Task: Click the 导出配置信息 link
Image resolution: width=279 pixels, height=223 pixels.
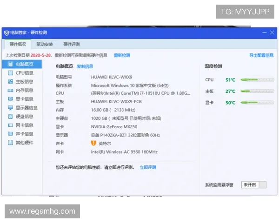Action: point(261,55)
